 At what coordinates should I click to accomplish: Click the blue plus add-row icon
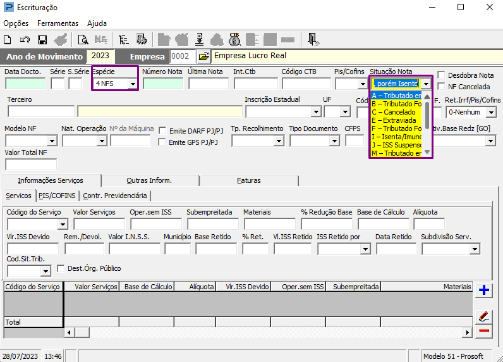tap(484, 290)
